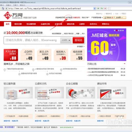The width and height of the screenshot is (132, 132).
Task: Click the 万网 logo
Action: click(13, 16)
